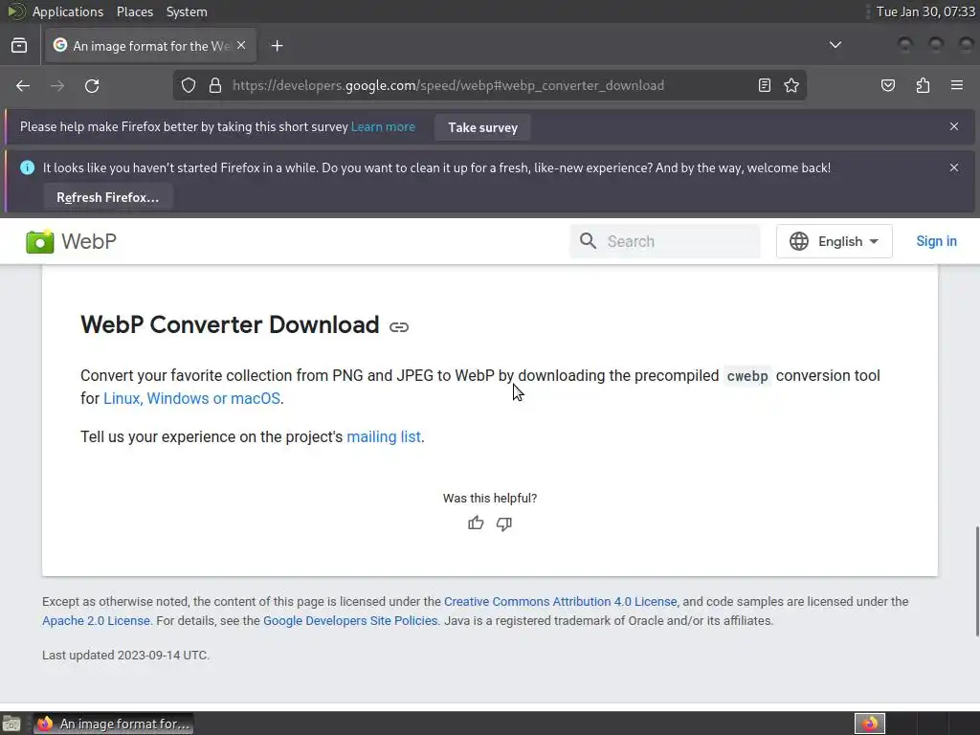Focus the site Search field
The image size is (980, 735).
coord(665,241)
